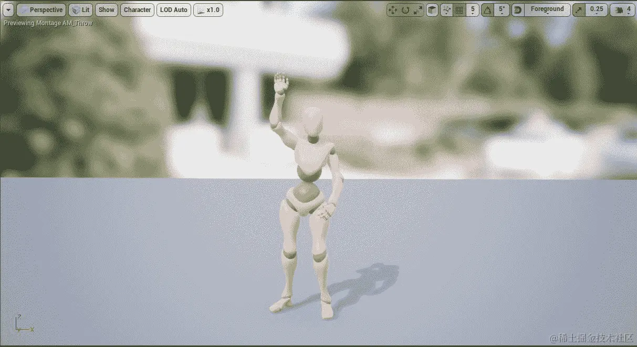The height and width of the screenshot is (347, 637).
Task: Select the scale gizmo tool
Action: 418,10
